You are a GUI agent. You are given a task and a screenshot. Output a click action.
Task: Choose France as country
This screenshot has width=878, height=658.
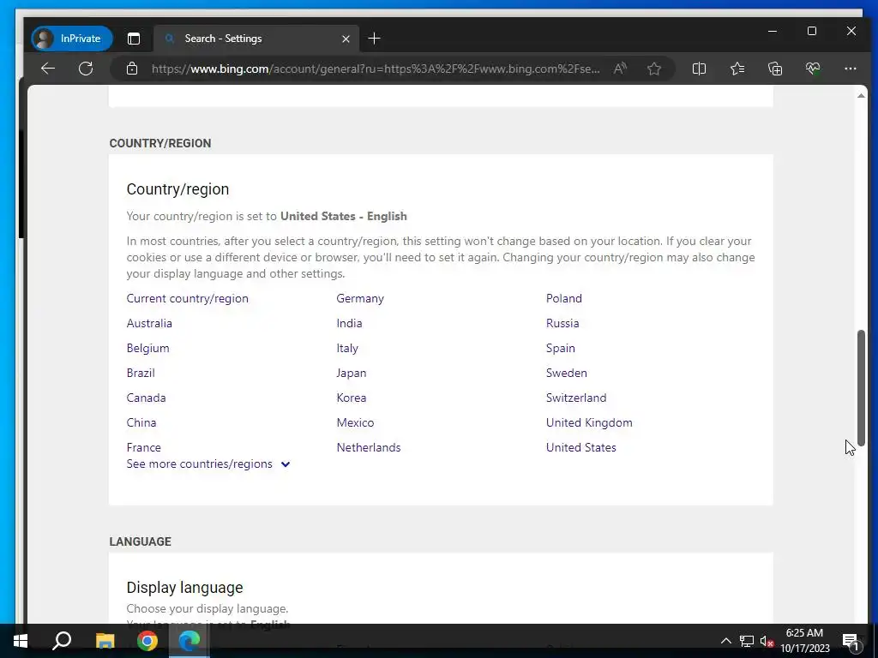pos(143,447)
